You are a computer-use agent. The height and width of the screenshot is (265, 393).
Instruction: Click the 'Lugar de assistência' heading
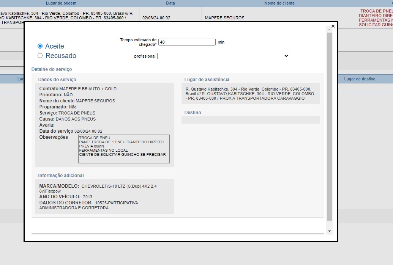(207, 80)
